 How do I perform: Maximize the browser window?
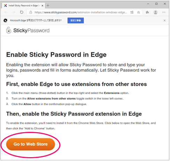(156, 4)
